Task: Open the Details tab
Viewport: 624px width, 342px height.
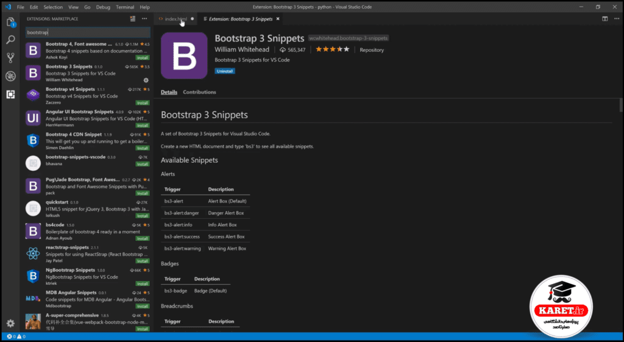Action: coord(169,92)
